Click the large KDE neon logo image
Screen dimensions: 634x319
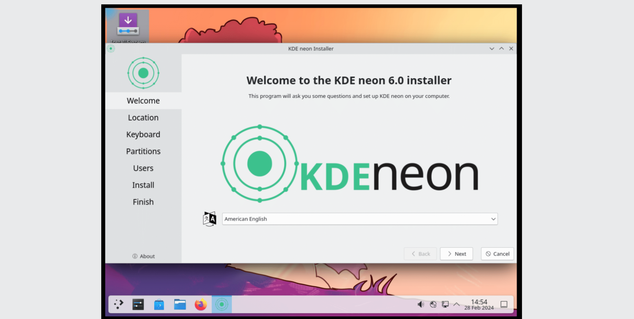point(350,164)
